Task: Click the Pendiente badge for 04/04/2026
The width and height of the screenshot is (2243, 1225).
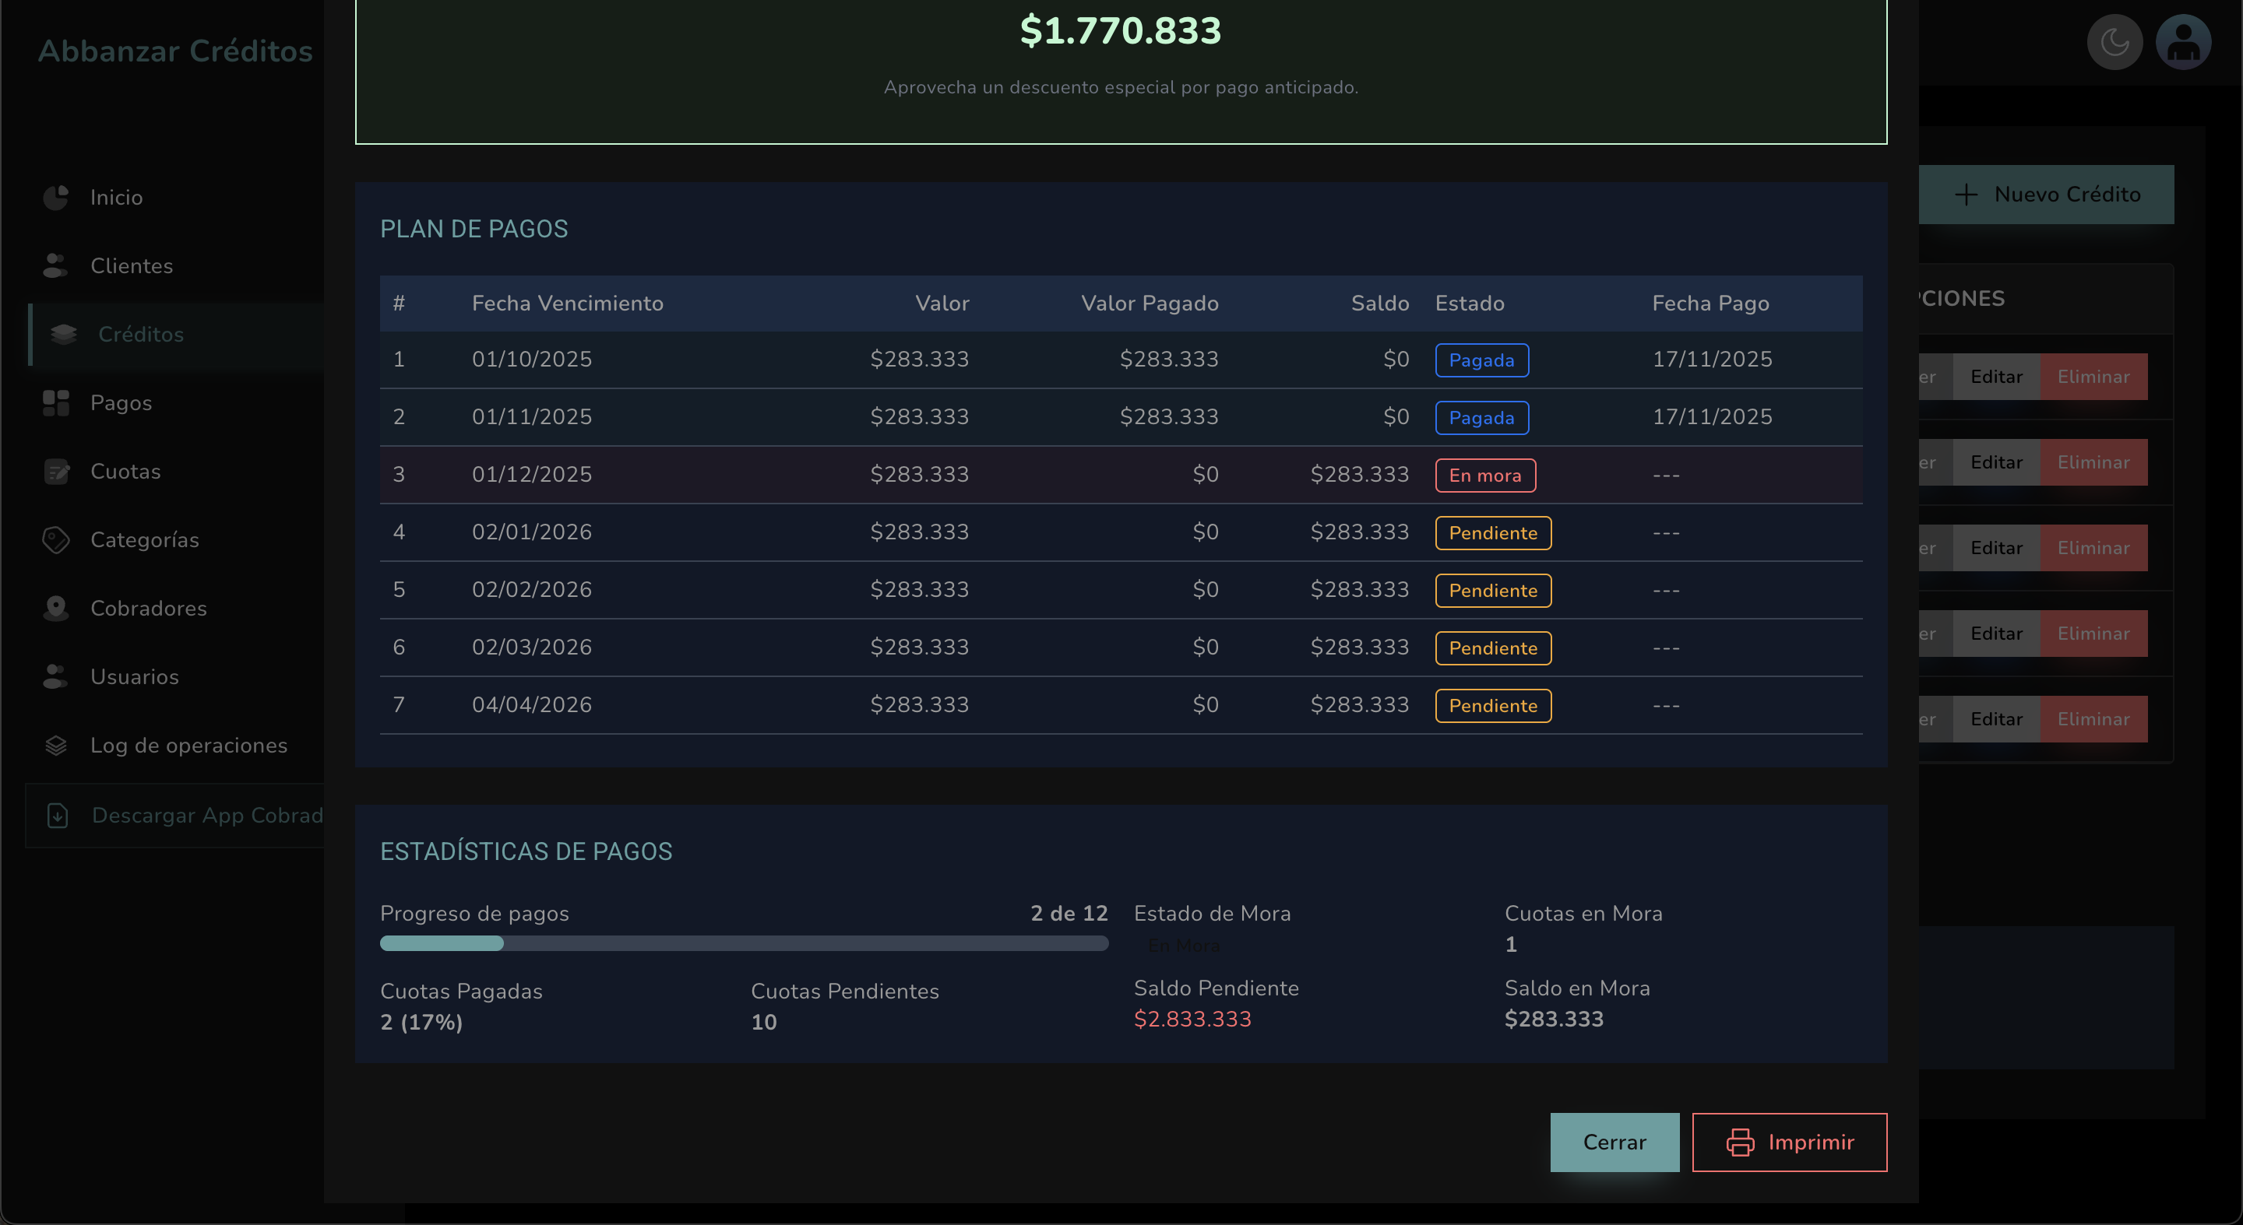Action: tap(1492, 704)
